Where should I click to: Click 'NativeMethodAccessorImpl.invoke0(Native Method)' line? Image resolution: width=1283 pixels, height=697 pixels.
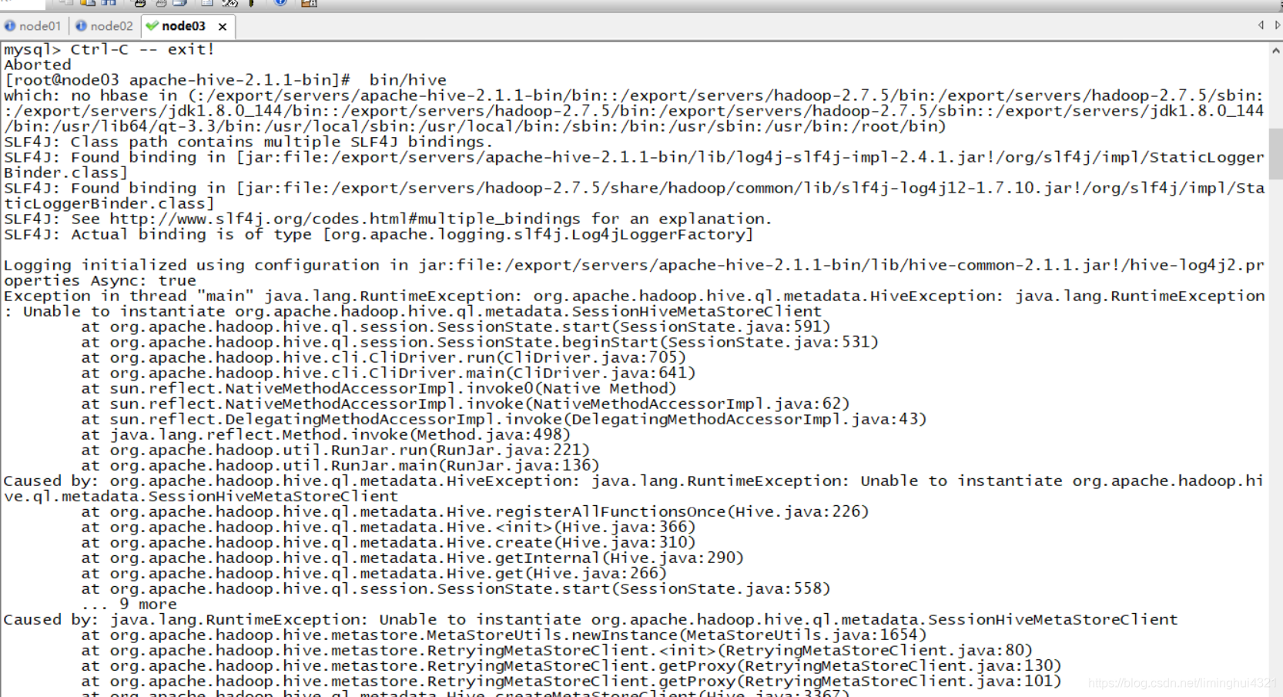(379, 388)
